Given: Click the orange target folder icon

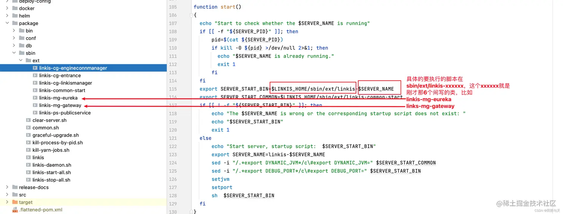Looking at the screenshot, I should click(15, 202).
